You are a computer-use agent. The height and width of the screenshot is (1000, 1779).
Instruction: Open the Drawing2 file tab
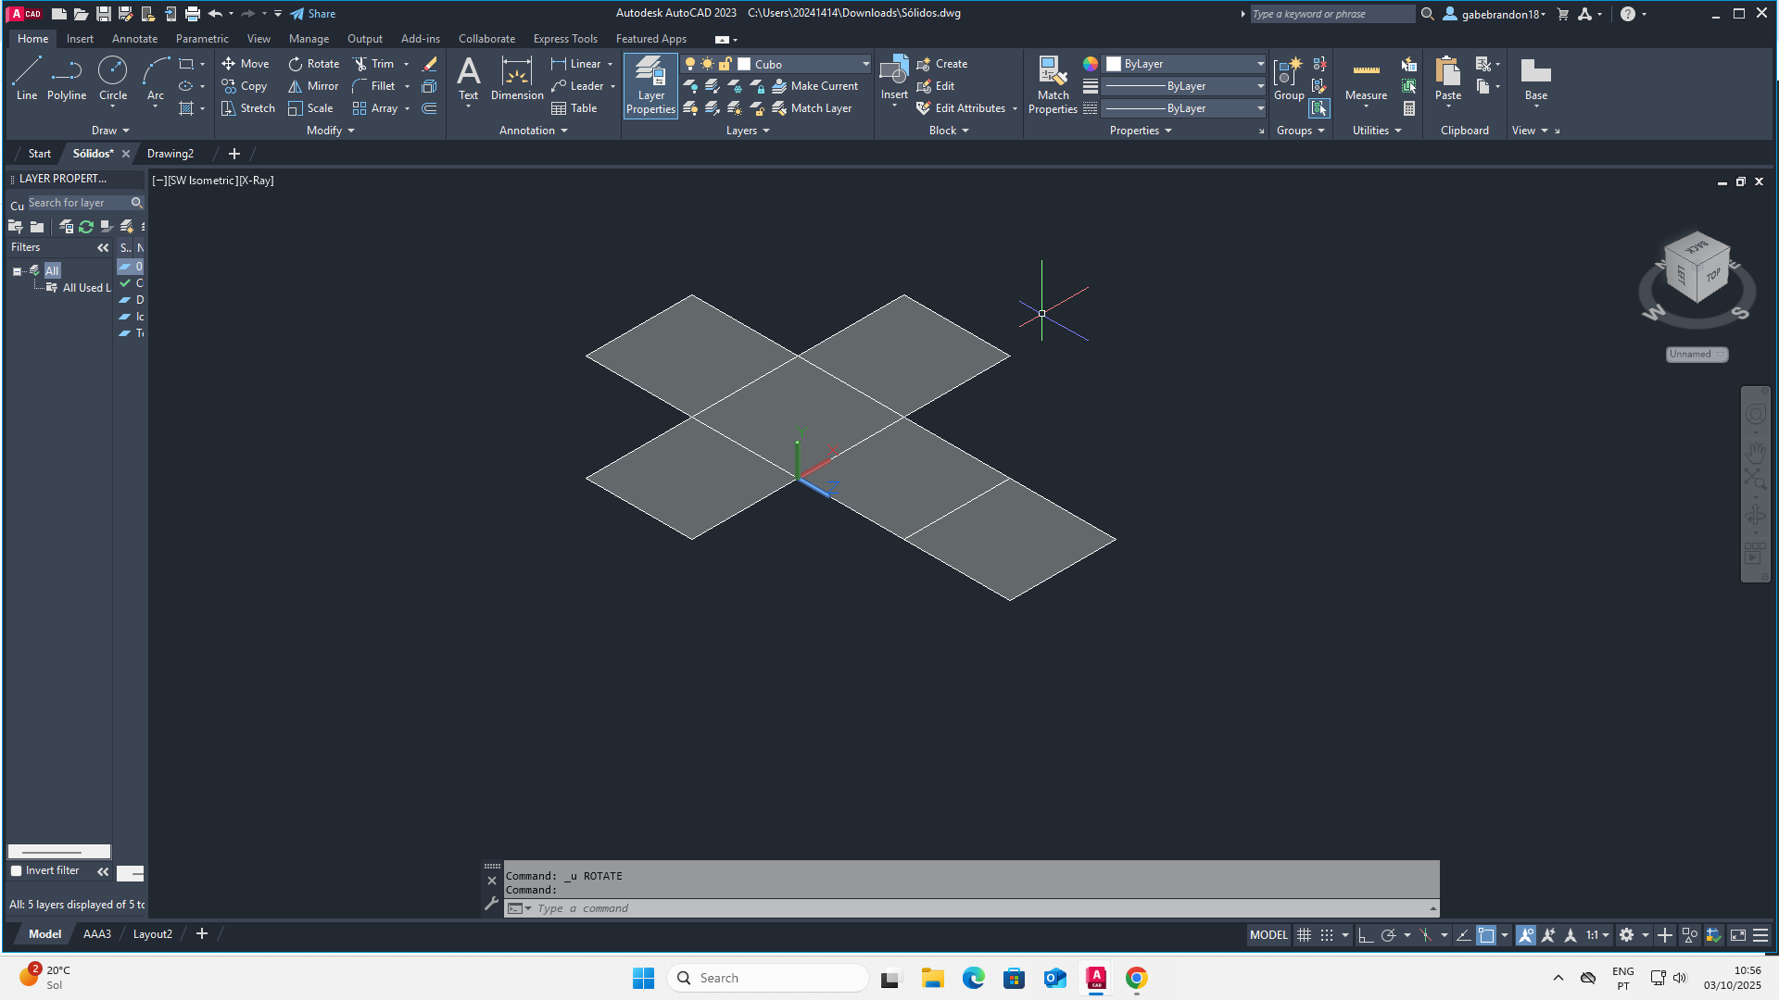(x=170, y=153)
